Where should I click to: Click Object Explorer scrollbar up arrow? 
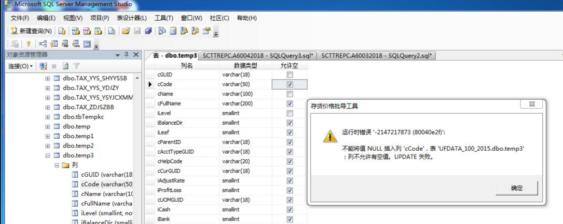point(137,78)
